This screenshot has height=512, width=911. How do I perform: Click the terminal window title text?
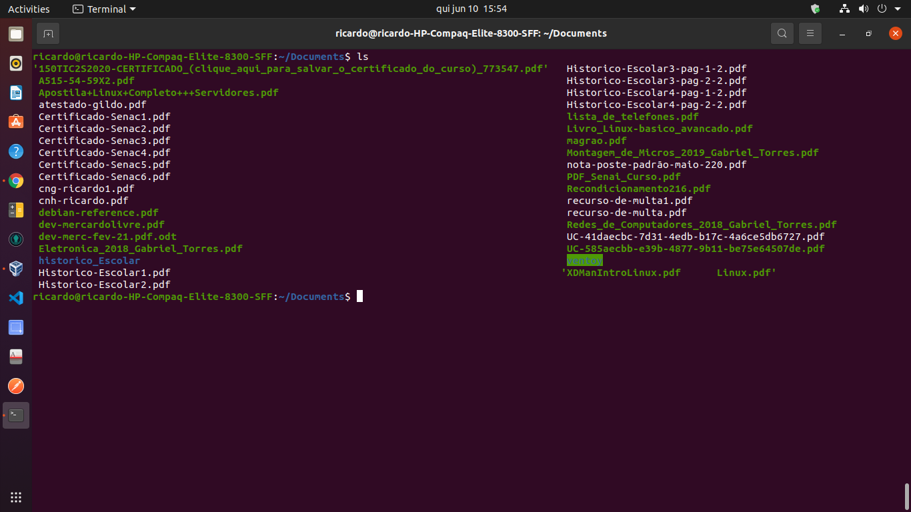click(x=471, y=33)
